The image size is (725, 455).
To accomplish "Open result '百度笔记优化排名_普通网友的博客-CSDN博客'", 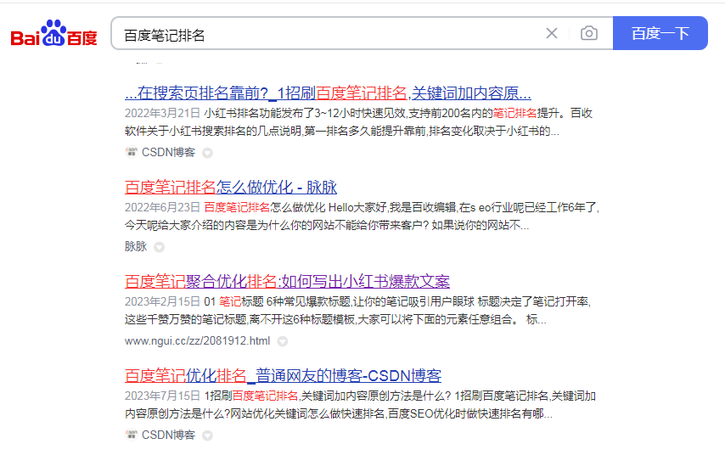I will pyautogui.click(x=283, y=375).
